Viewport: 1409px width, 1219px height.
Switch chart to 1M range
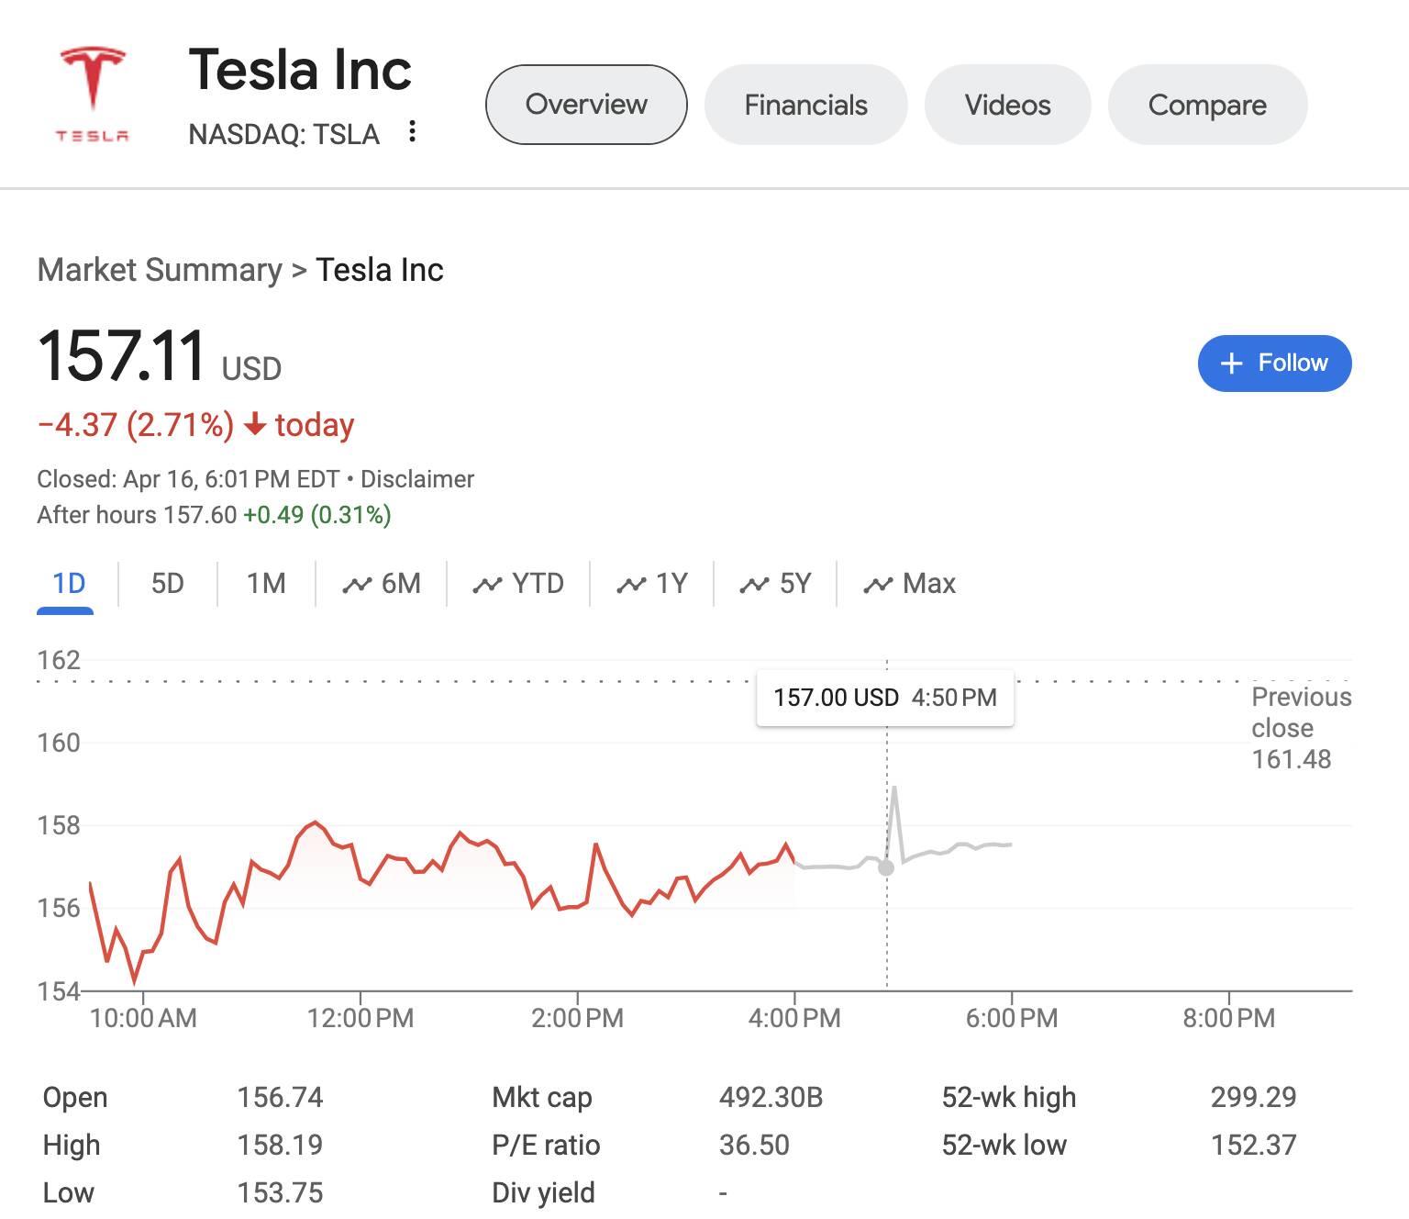tap(266, 584)
